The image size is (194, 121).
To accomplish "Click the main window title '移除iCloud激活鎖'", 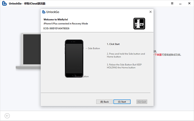I will [35, 3].
